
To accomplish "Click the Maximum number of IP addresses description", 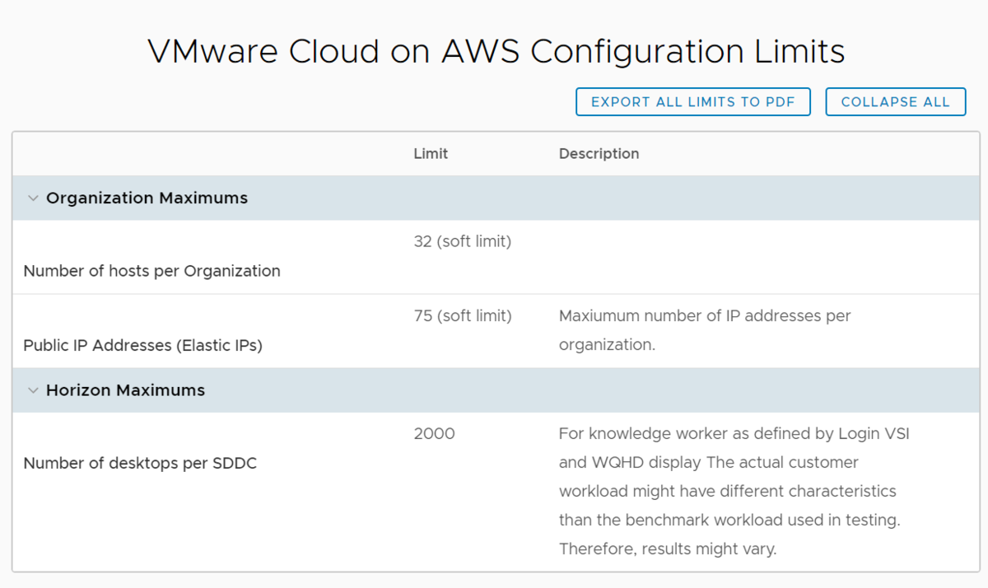I will (x=704, y=316).
